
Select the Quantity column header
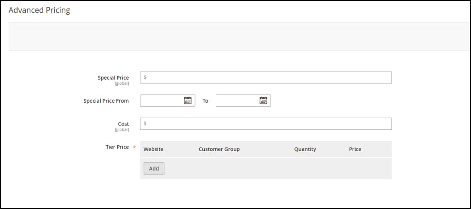pyautogui.click(x=305, y=149)
